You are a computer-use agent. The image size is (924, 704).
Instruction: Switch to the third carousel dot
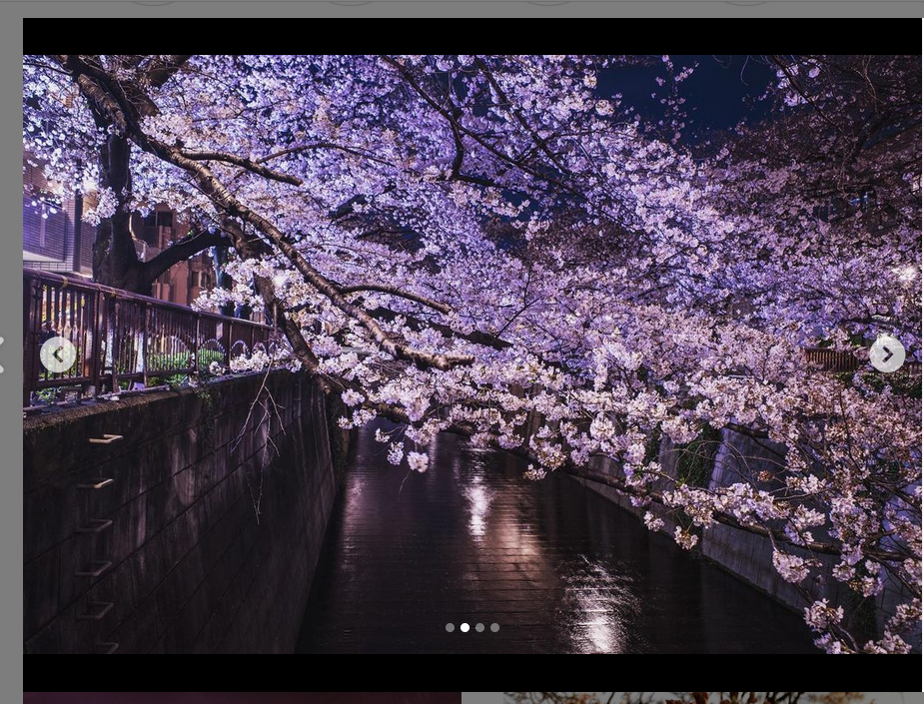[x=479, y=628]
